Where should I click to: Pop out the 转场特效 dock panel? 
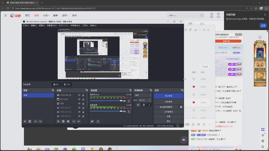(151, 90)
